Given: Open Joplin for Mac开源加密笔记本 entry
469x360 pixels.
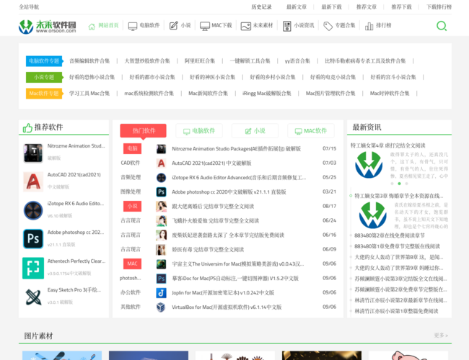Looking at the screenshot, I should (223, 293).
